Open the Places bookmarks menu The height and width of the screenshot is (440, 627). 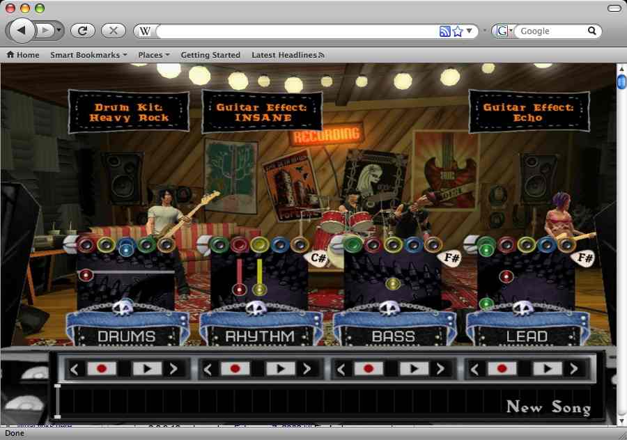(154, 55)
